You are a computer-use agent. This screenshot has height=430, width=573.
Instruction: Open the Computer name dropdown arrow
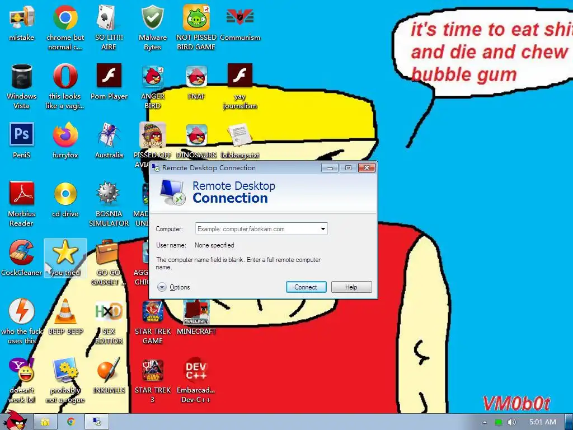coord(323,229)
